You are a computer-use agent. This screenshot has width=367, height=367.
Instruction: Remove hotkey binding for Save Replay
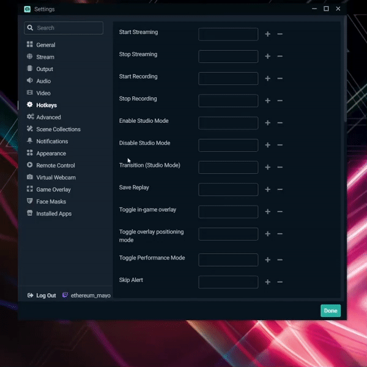(x=280, y=190)
